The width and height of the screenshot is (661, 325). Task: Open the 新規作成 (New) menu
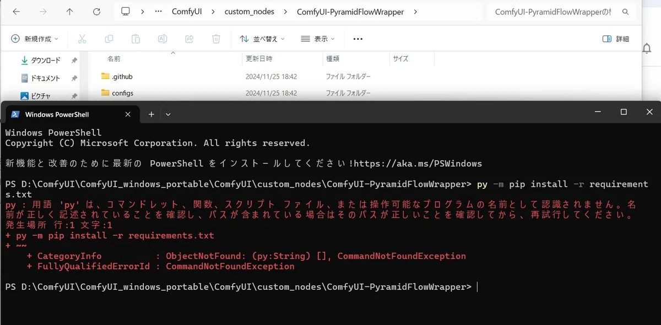[x=35, y=39]
